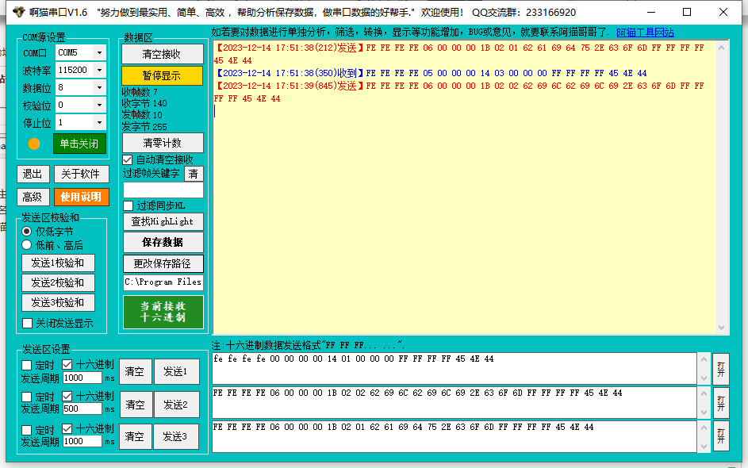Uncheck the 自动清空接收 auto-clear checkbox
The image size is (748, 468).
click(126, 159)
